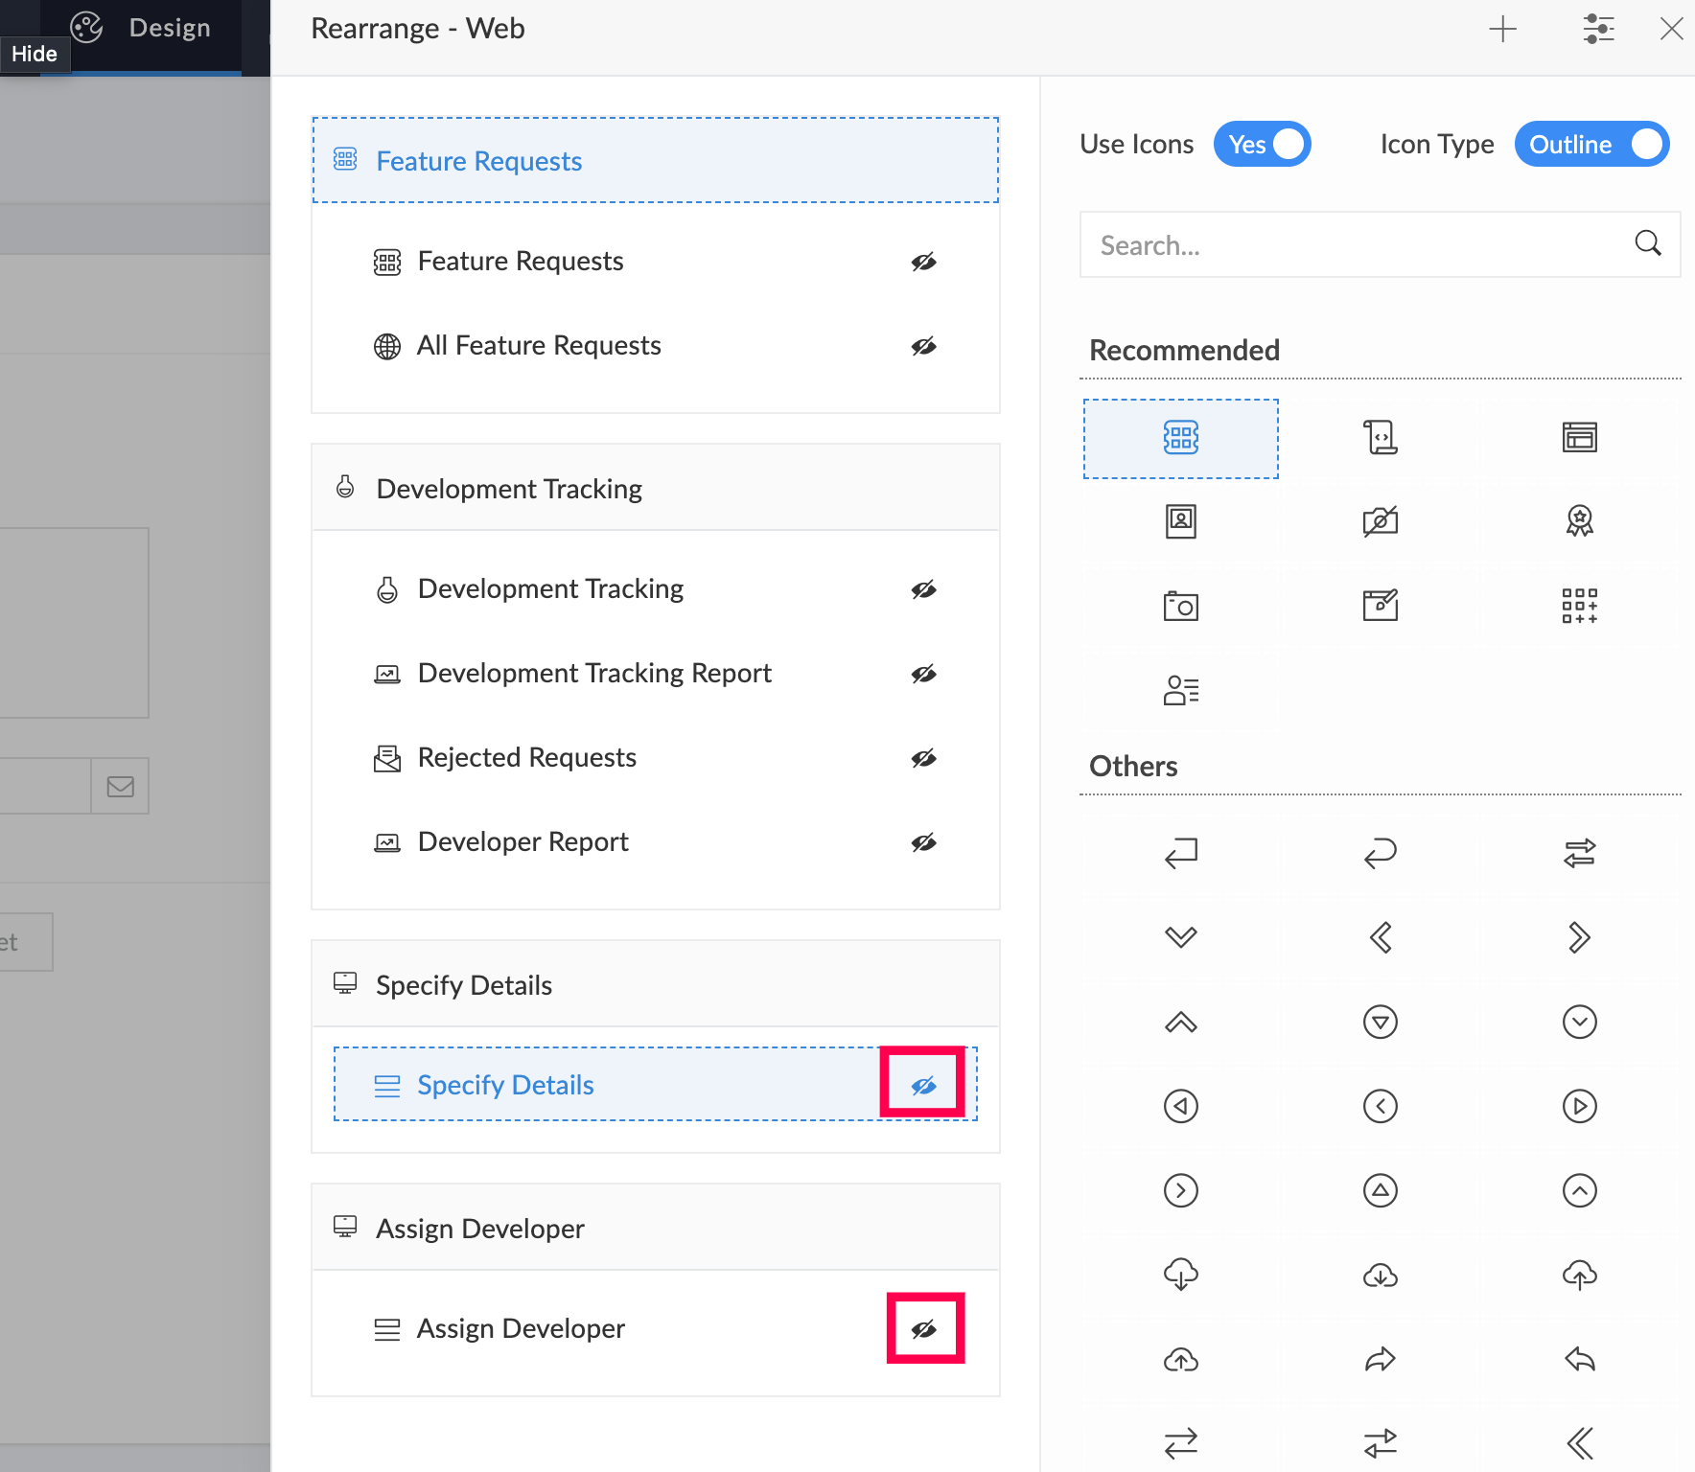This screenshot has width=1695, height=1472.
Task: Select the person with list lines icon
Action: pyautogui.click(x=1181, y=690)
